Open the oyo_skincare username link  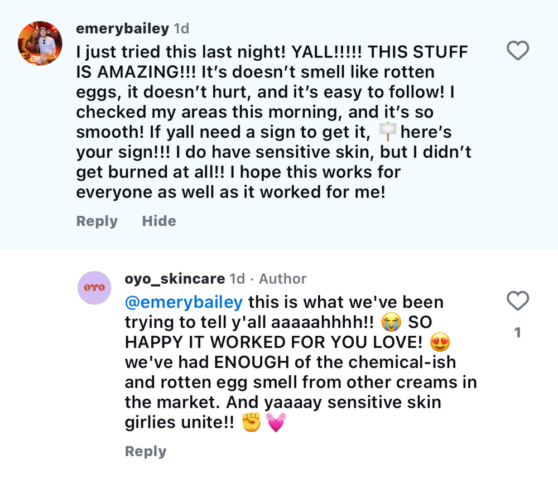click(x=175, y=278)
